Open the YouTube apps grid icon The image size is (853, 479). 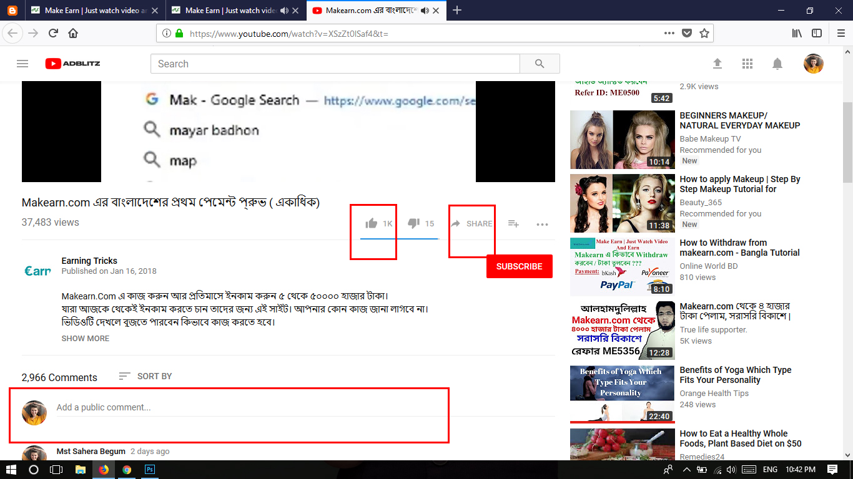747,64
